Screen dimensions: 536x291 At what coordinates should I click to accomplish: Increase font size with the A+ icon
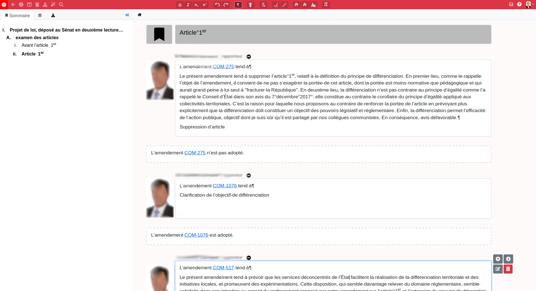(297, 5)
